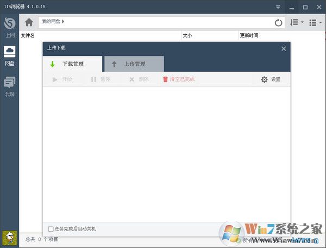Minimize the 115浏览器 window

point(292,8)
